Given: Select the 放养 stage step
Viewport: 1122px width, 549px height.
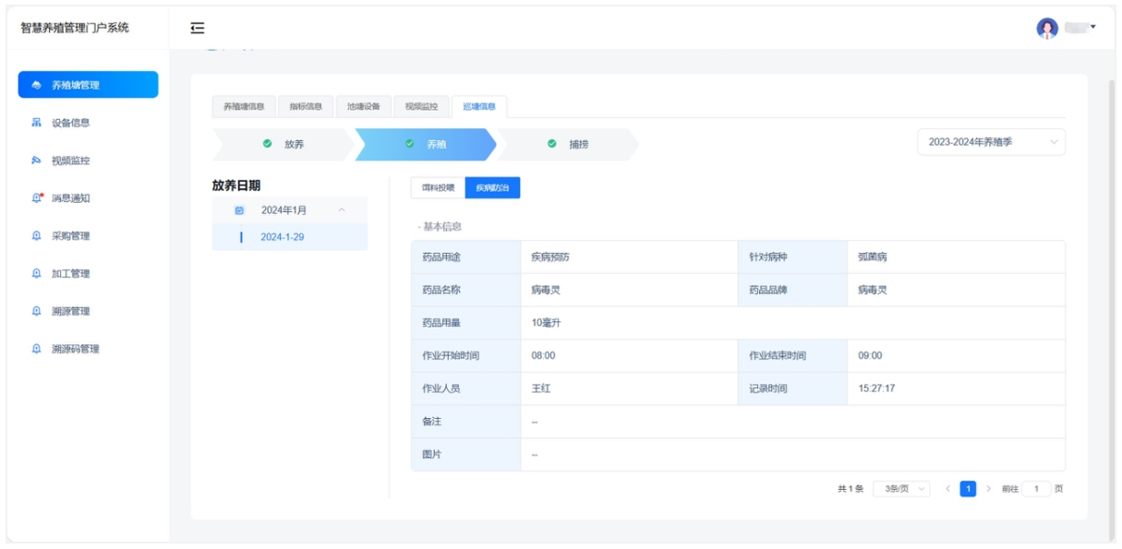Looking at the screenshot, I should 283,144.
